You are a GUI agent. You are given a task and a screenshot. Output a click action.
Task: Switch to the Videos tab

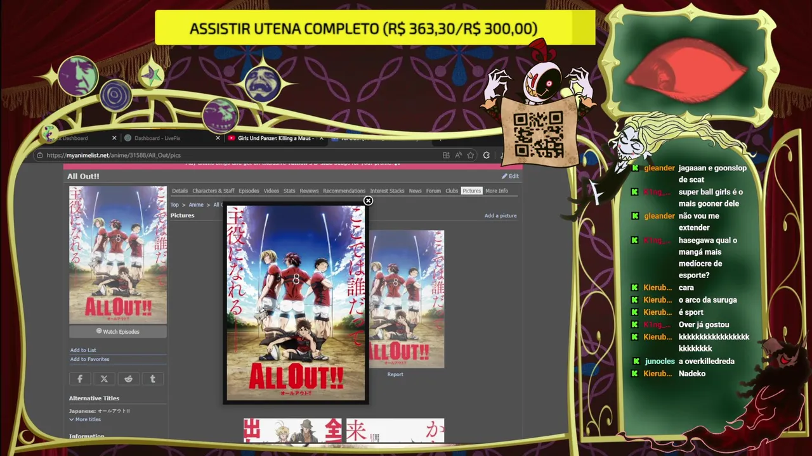[x=272, y=191]
